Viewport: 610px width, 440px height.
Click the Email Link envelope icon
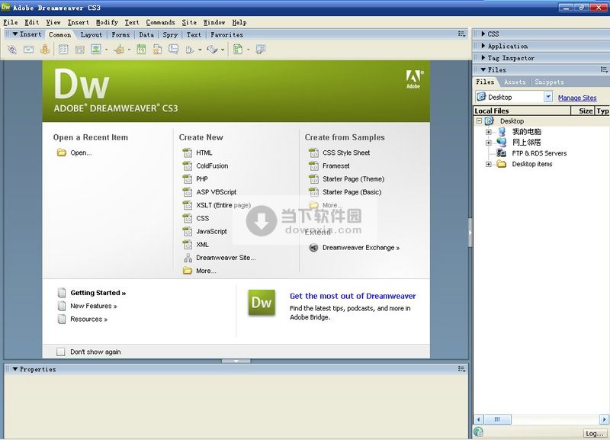tap(28, 50)
